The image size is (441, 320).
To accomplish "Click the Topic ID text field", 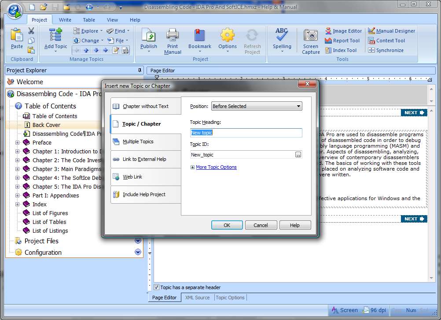I will click(243, 155).
